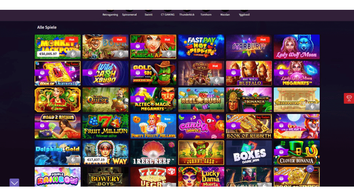
Task: Open the Starburst game tile
Action: [249, 47]
